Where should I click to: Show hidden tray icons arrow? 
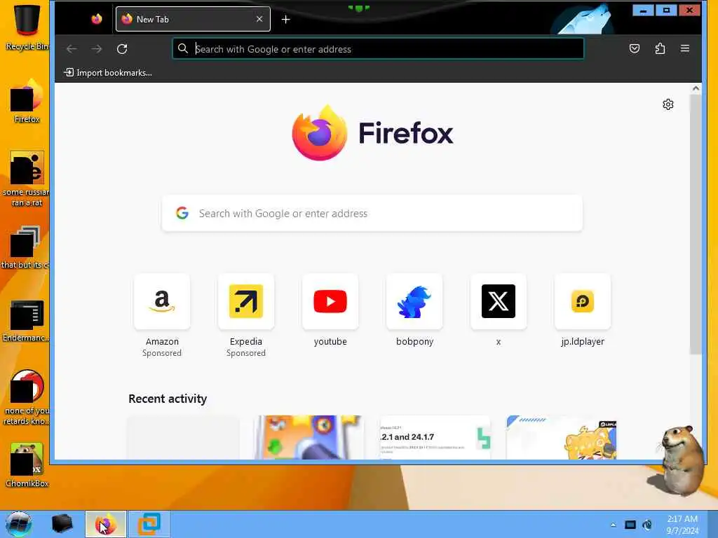coord(613,525)
